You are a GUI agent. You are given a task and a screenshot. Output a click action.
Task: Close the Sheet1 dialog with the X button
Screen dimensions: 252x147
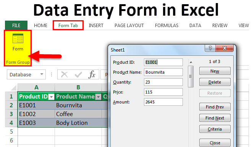225,48
